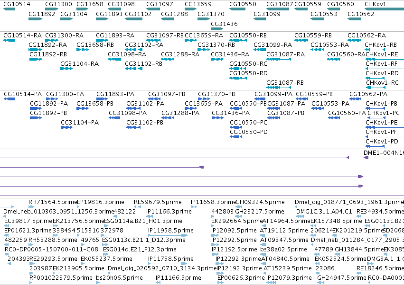Open the CG10550 gene feature
Image resolution: width=404 pixels, height=285 pixels.
pos(237,9)
